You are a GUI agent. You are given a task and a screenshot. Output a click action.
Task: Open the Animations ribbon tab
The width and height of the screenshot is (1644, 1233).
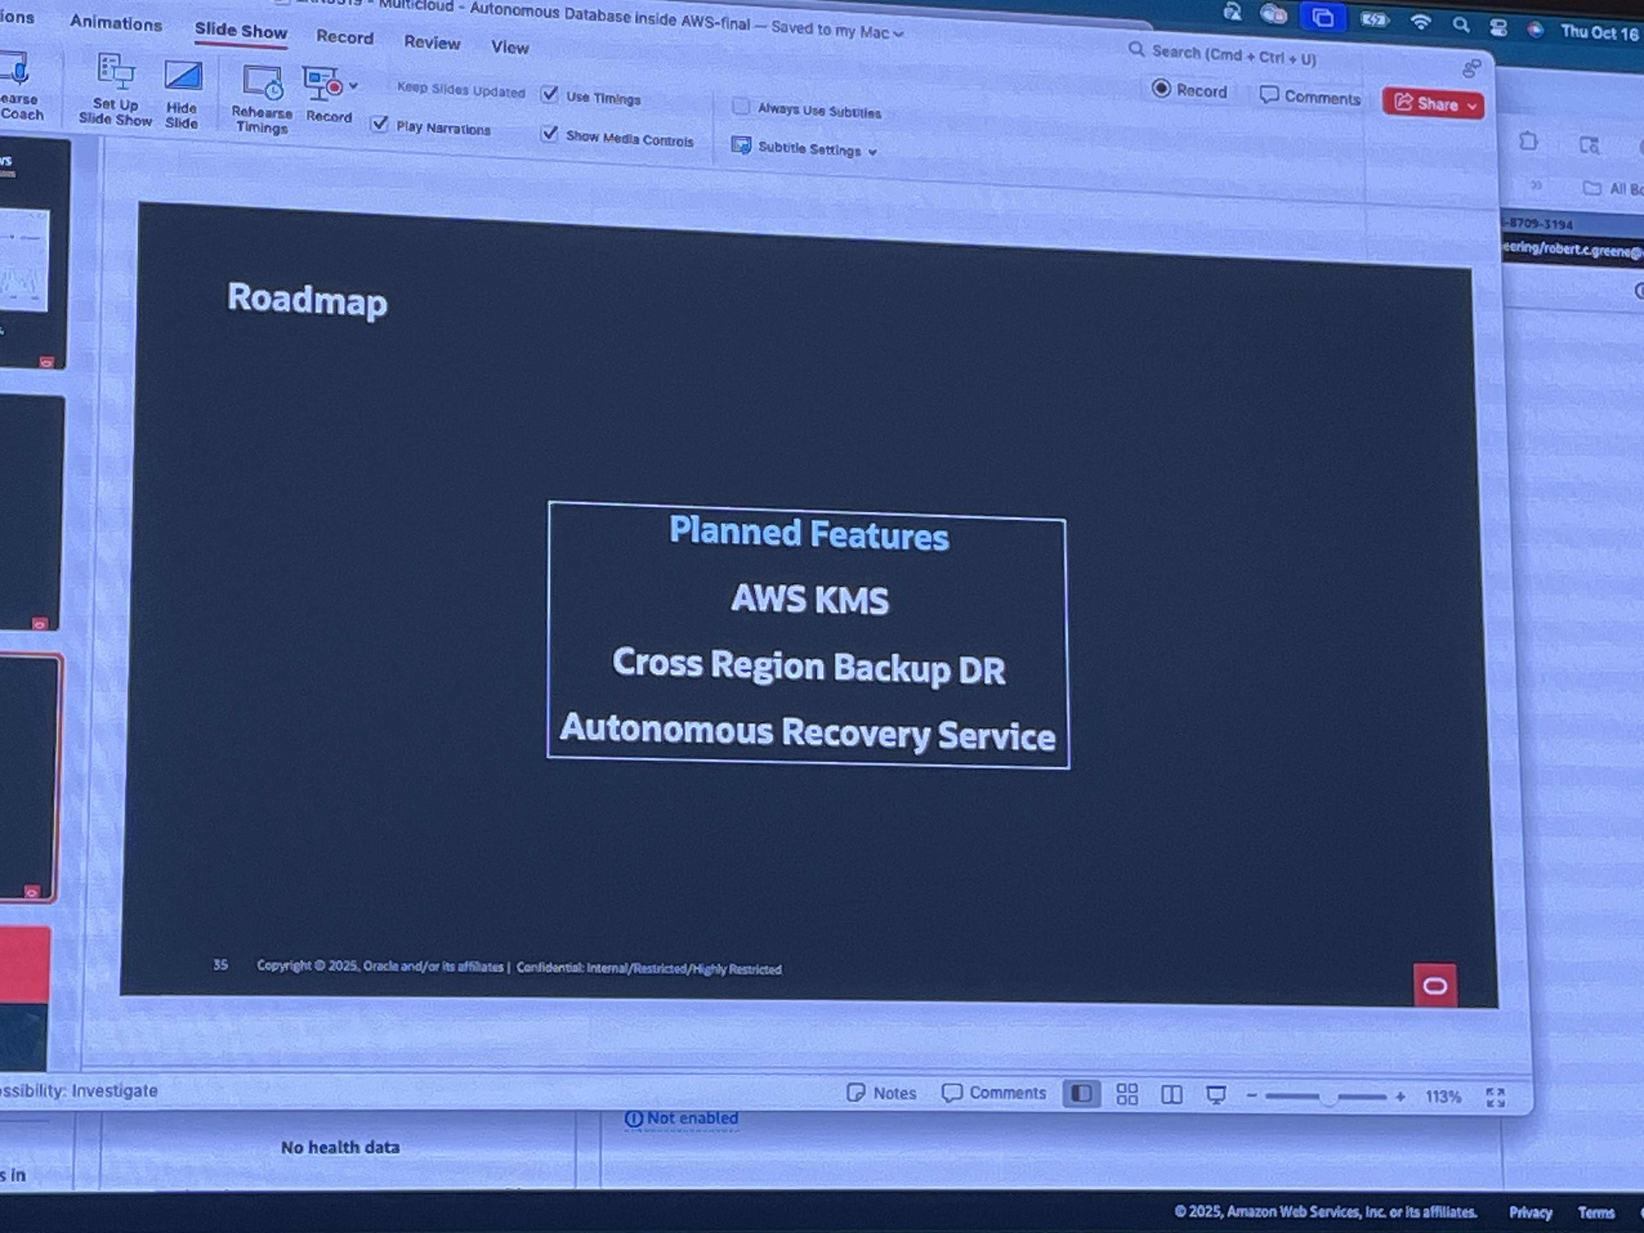tap(116, 24)
